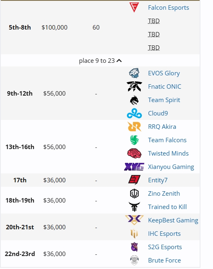213x269 pixels.
Task: Click the Falcon Esports red logo
Action: [134, 7]
